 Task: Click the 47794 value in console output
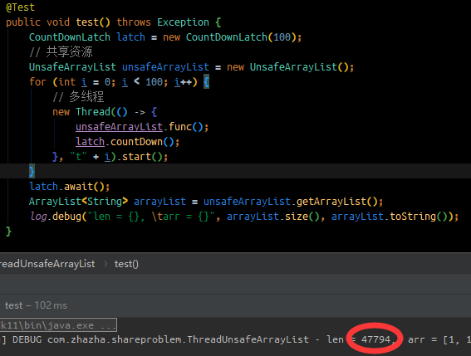pos(375,339)
